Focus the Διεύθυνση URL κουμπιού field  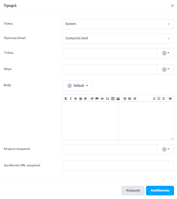pos(118,166)
